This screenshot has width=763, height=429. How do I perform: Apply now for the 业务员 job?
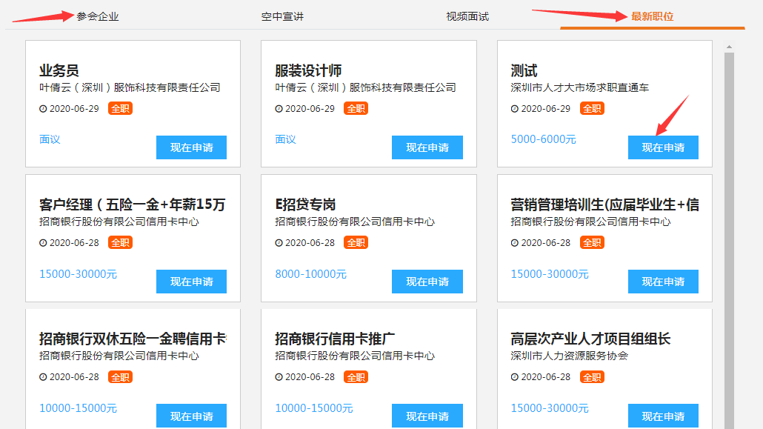pyautogui.click(x=191, y=147)
